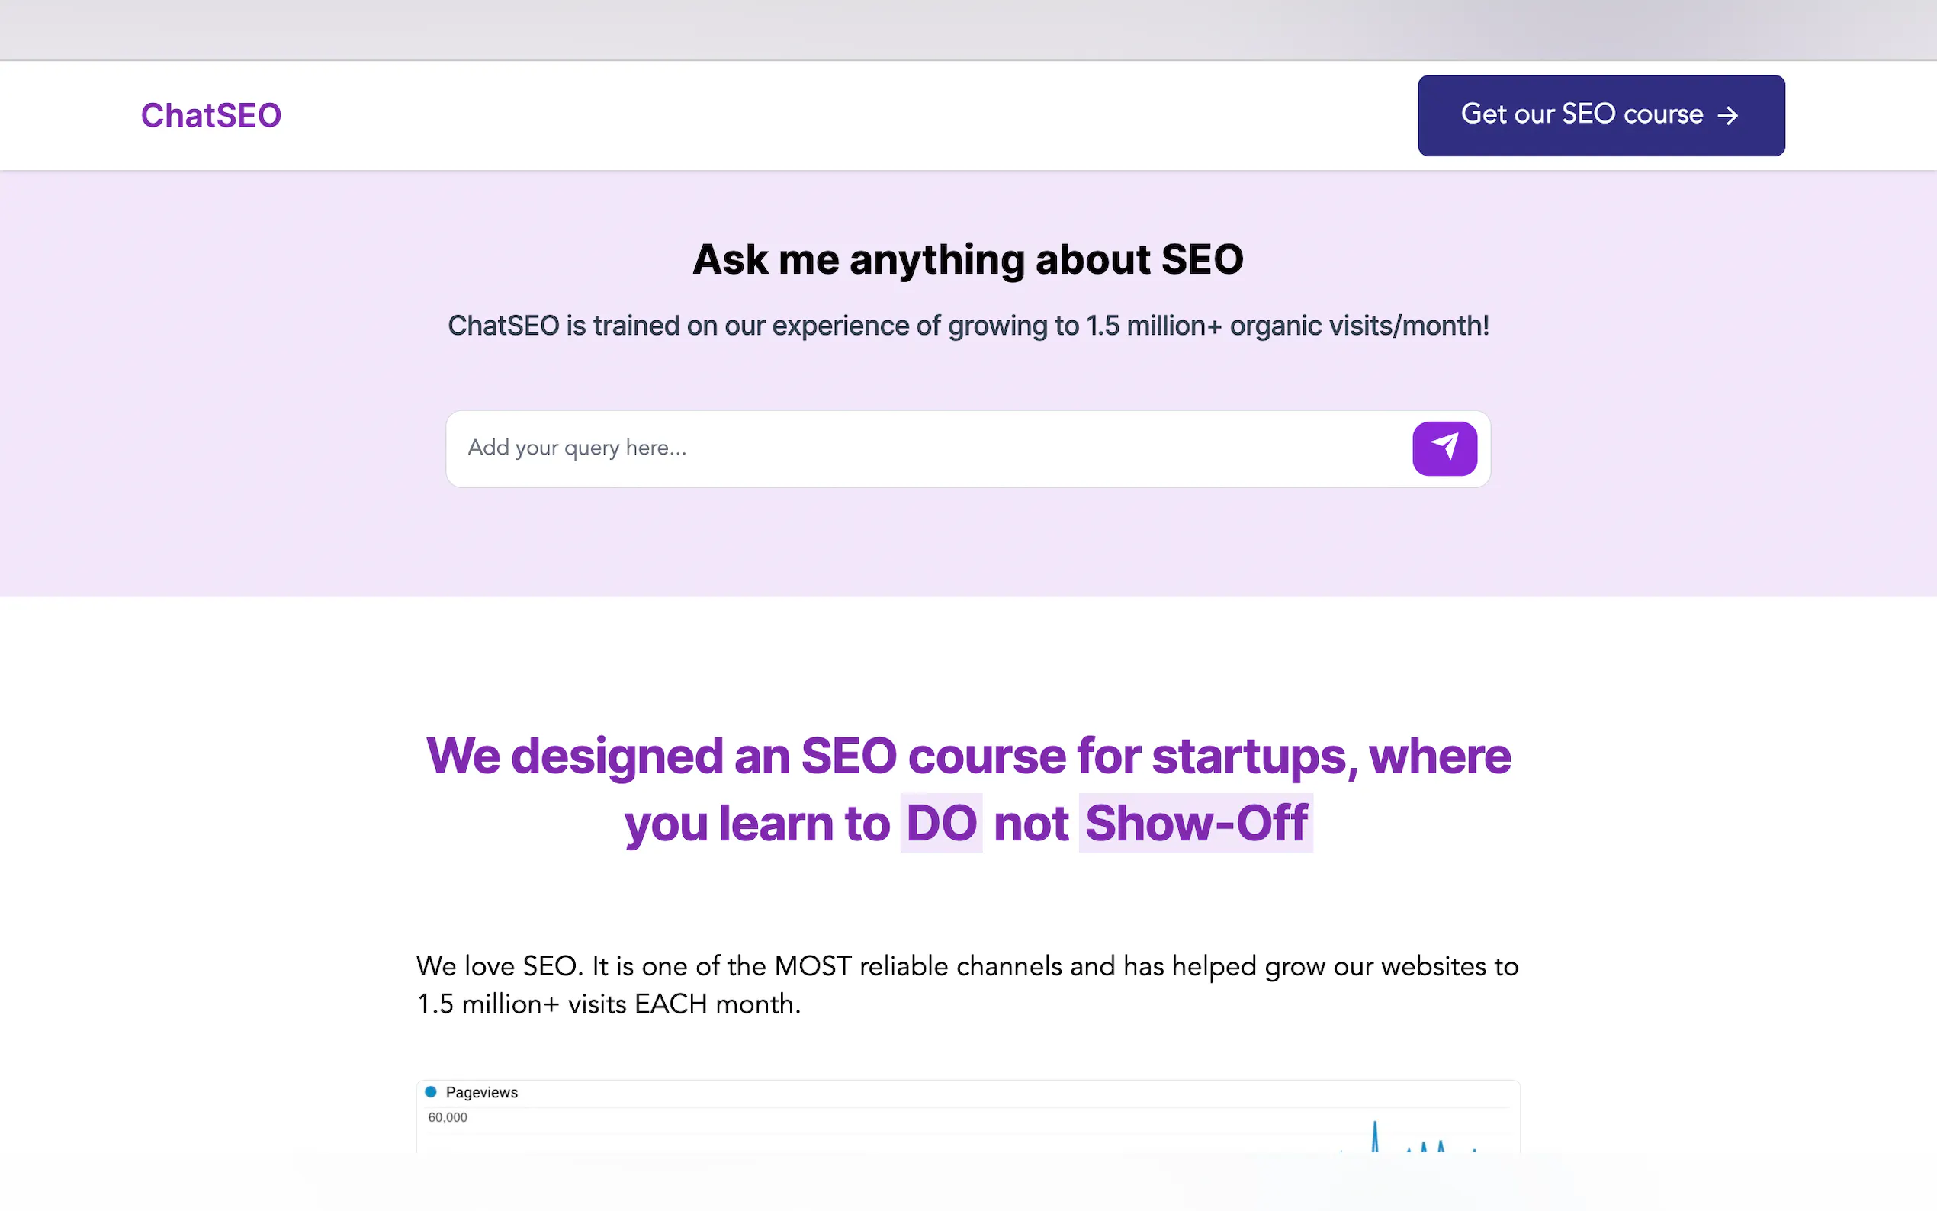Viewport: 1937px width, 1211px height.
Task: Click the highlighted DO word
Action: point(941,824)
